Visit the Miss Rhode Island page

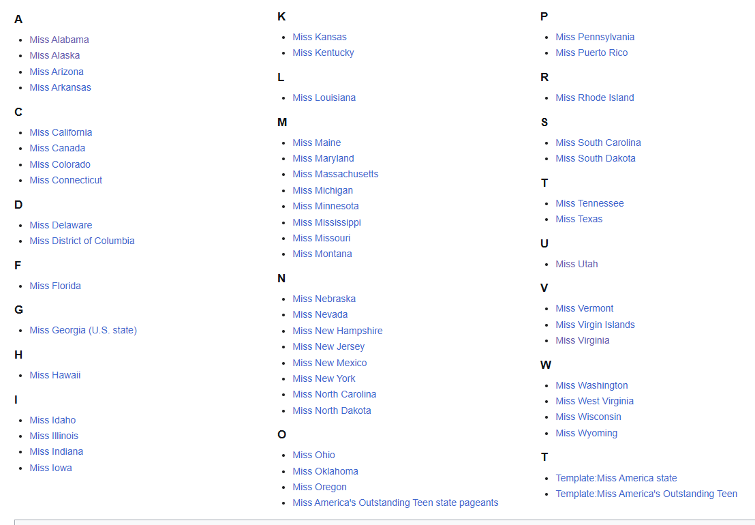pyautogui.click(x=595, y=97)
